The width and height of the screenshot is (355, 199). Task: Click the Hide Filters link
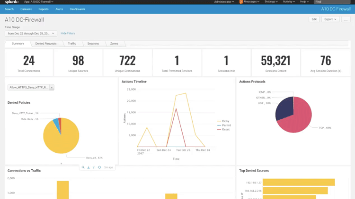pos(68,33)
